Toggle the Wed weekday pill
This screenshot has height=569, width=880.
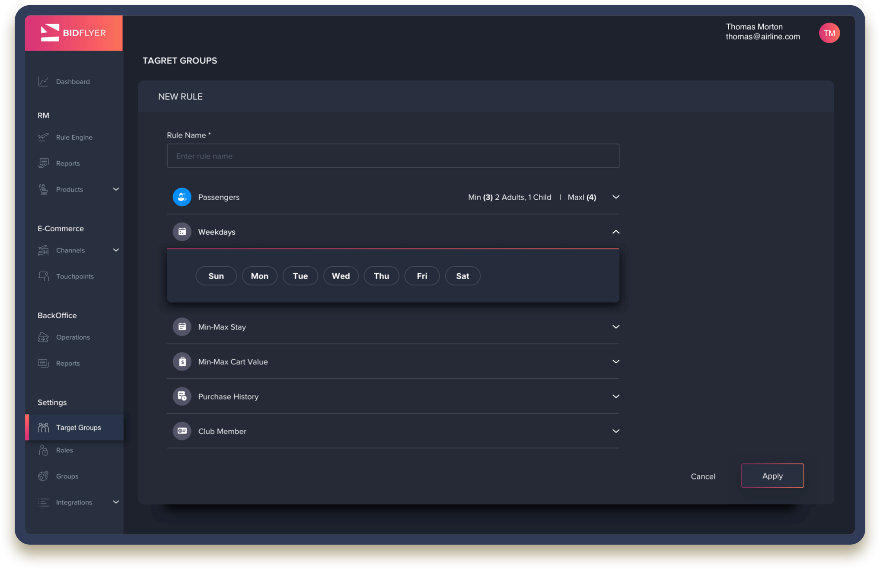pos(341,276)
